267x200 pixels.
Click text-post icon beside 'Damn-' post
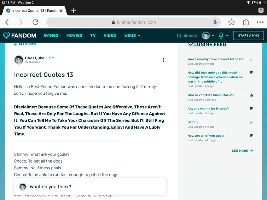[x=251, y=122]
